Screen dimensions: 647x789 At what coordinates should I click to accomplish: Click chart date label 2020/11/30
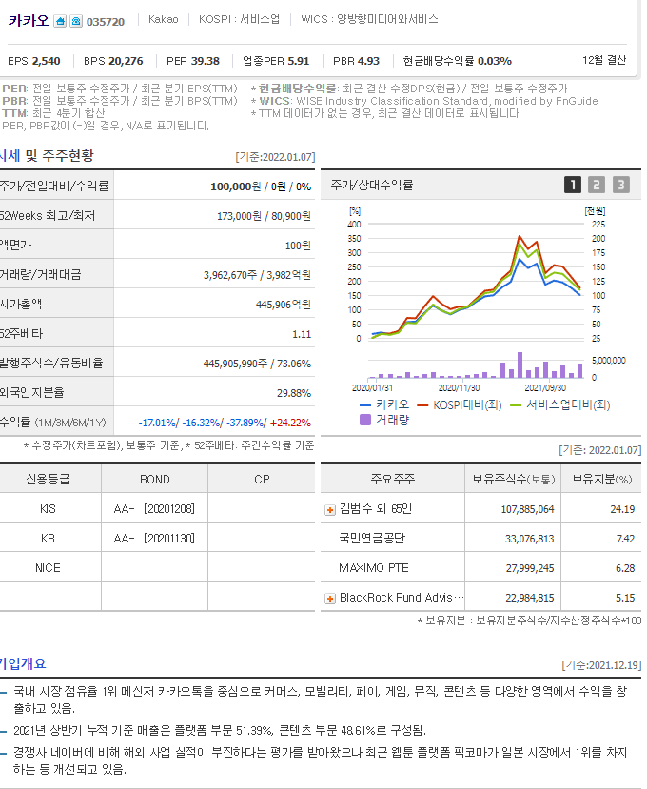coord(459,388)
